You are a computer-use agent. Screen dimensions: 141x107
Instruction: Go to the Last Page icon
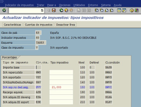click(112, 10)
